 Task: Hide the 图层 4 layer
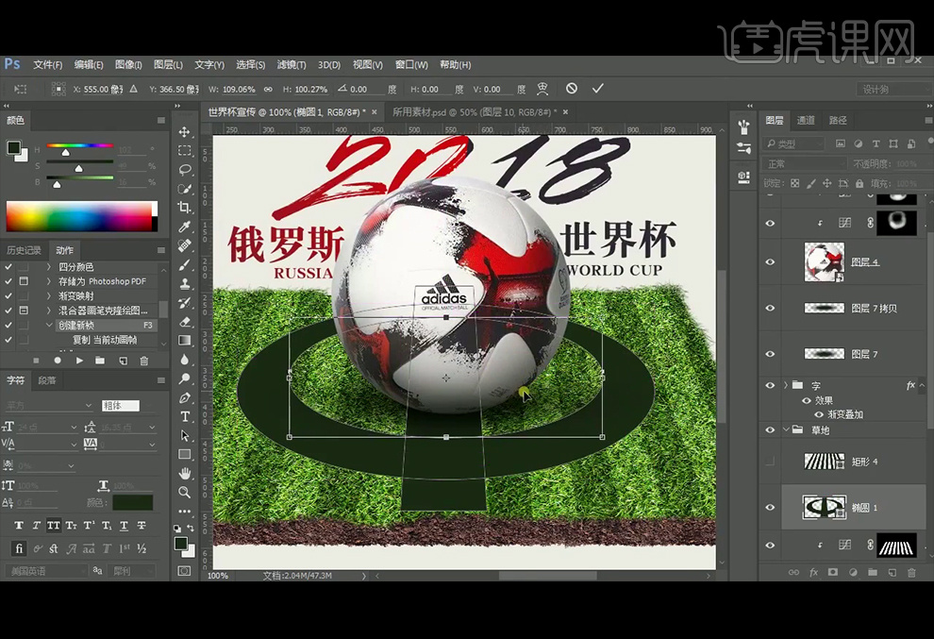coord(770,262)
